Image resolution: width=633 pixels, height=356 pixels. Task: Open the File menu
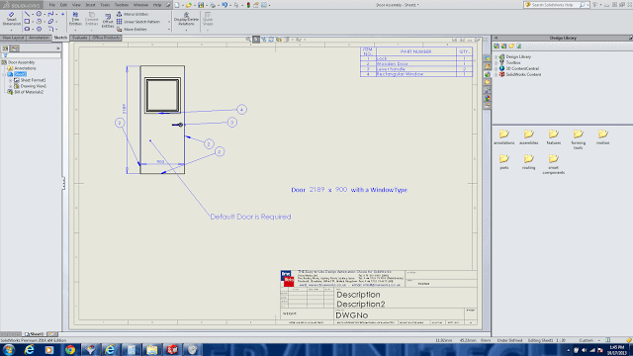(52, 5)
